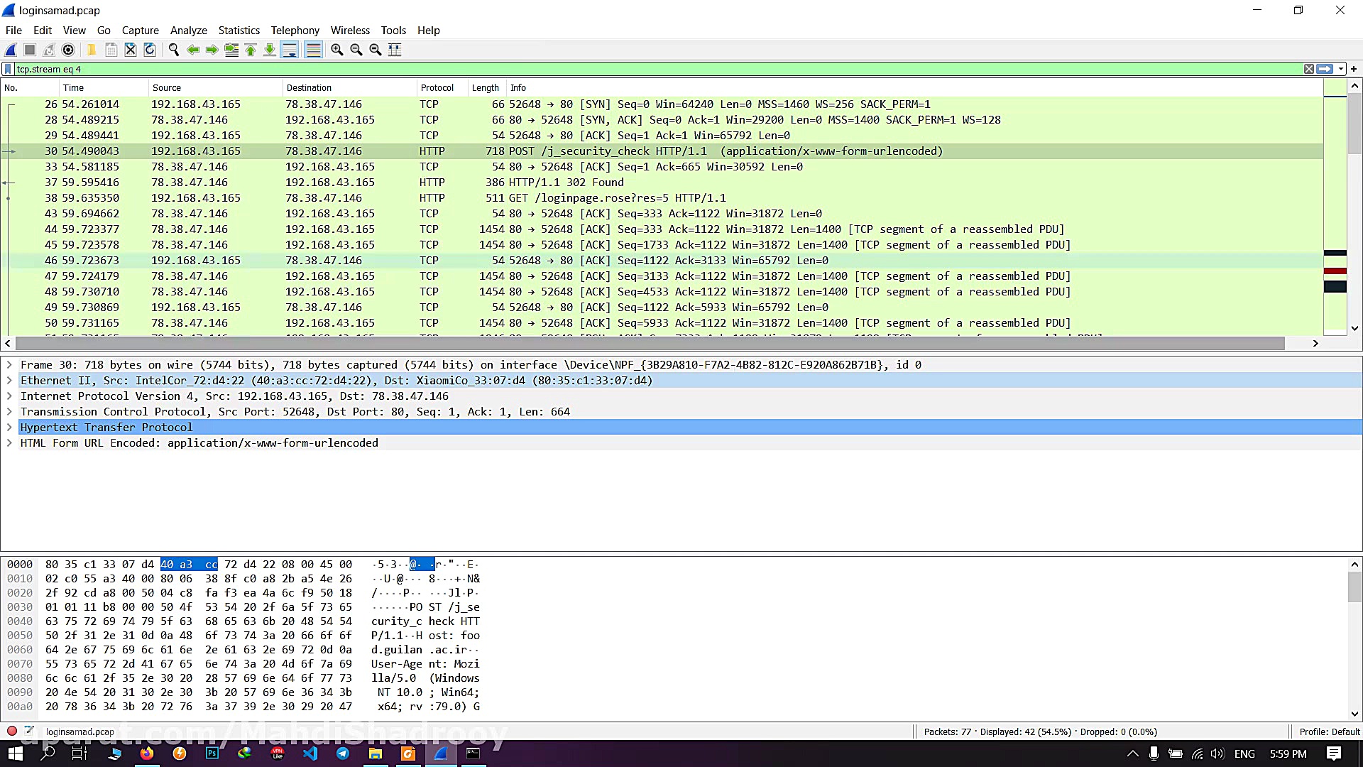This screenshot has width=1363, height=767.
Task: Click the Open capture file folder icon
Action: click(92, 50)
